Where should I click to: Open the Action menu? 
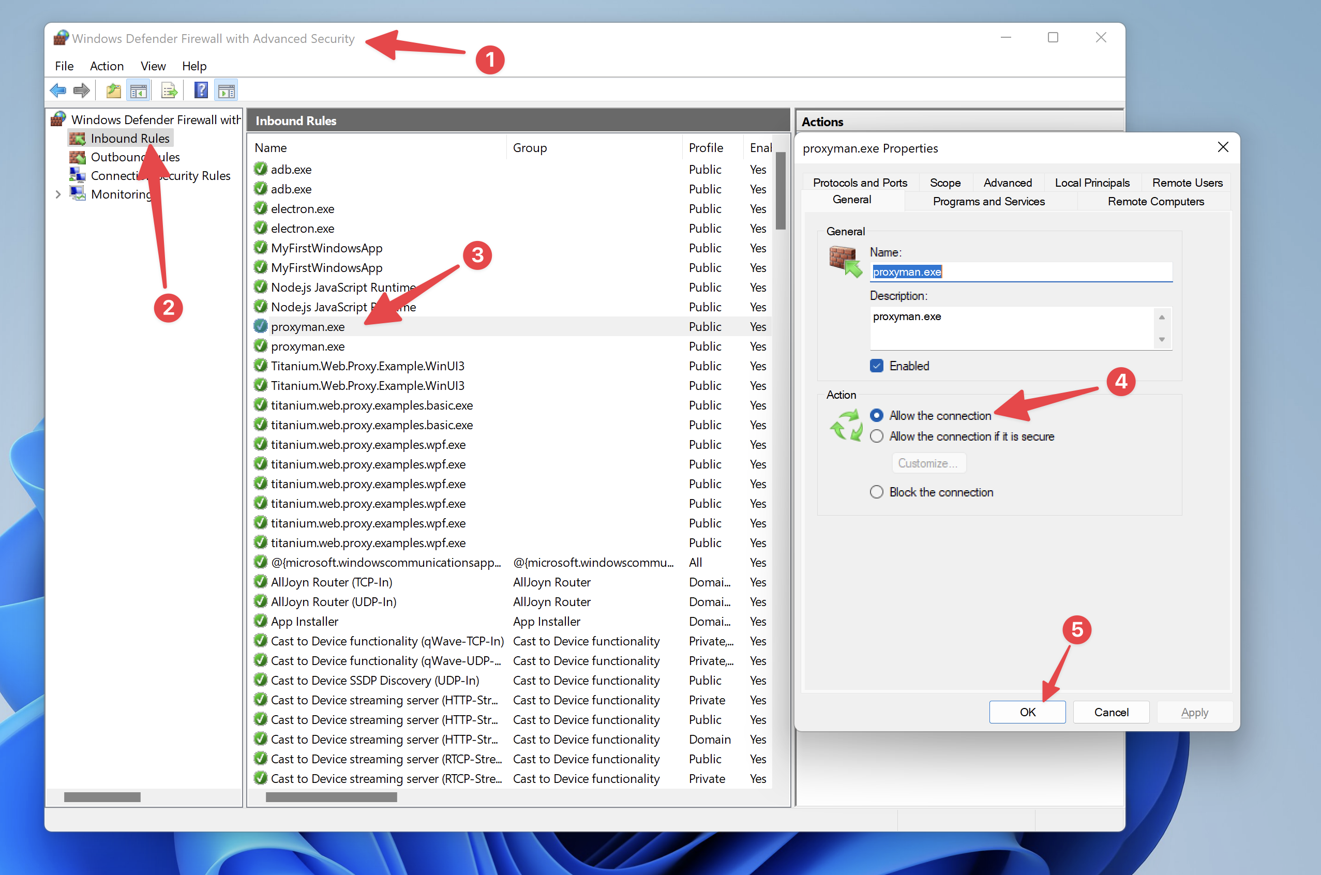pos(107,66)
